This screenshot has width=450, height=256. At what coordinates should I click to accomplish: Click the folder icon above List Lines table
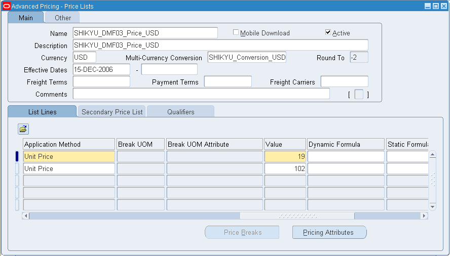tap(23, 129)
